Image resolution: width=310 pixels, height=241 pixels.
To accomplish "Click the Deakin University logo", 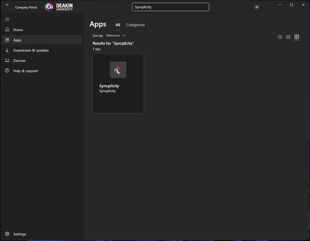I will (x=59, y=7).
